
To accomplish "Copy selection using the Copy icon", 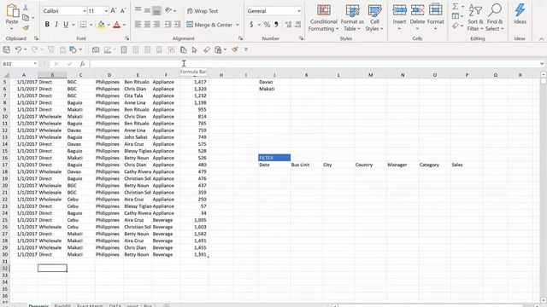I will coord(26,17).
